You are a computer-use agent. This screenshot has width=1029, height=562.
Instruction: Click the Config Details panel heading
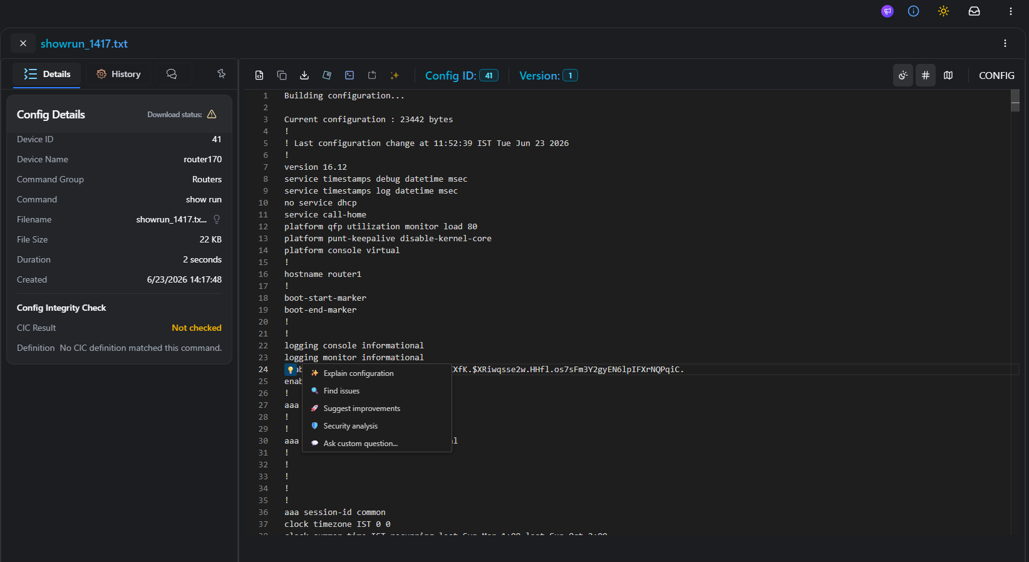click(51, 115)
